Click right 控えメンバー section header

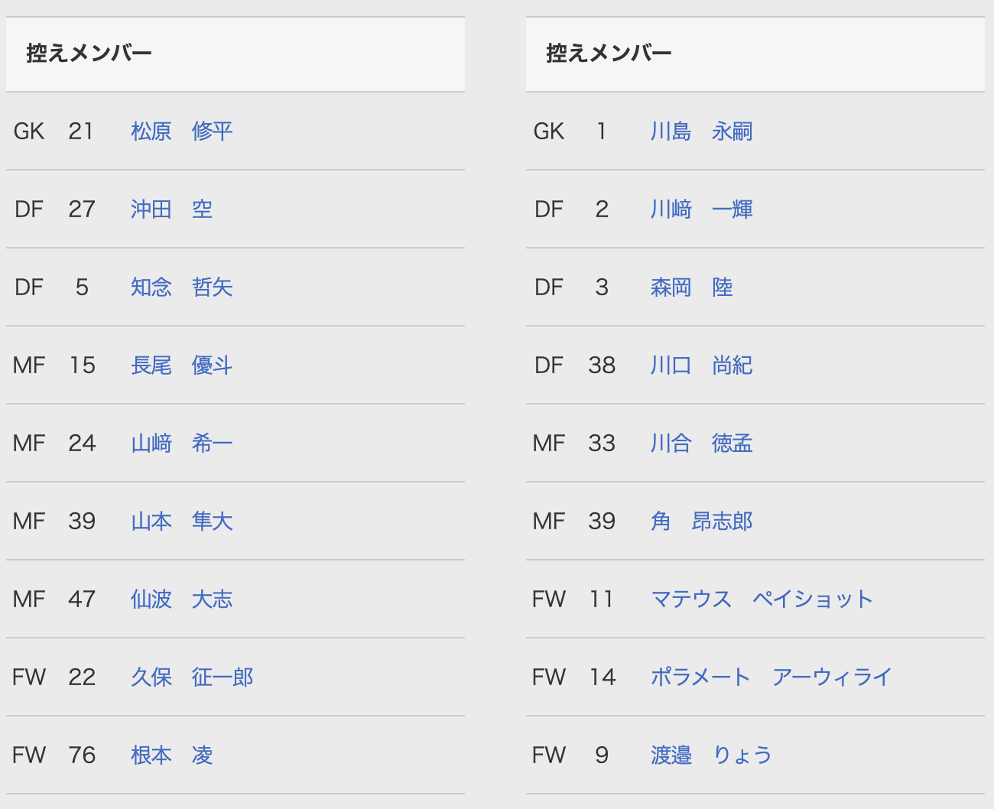609,54
